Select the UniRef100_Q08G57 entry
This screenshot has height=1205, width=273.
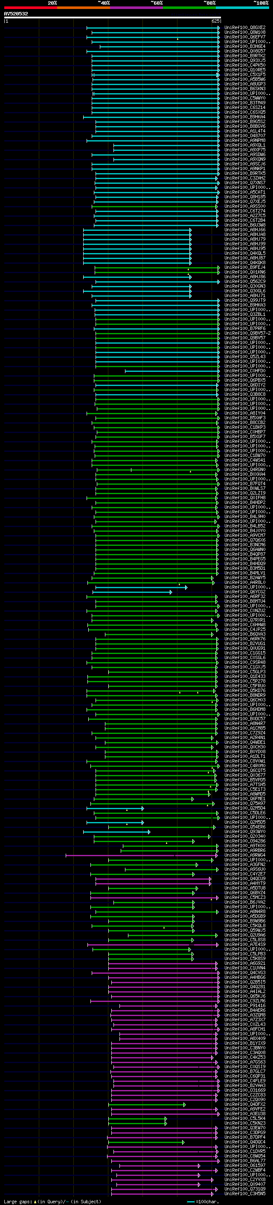tap(245, 51)
